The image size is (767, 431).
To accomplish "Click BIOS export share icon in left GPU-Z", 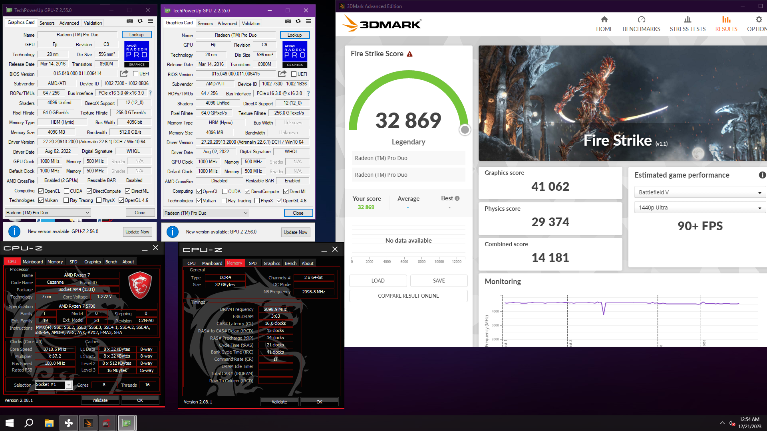I will 124,73.
